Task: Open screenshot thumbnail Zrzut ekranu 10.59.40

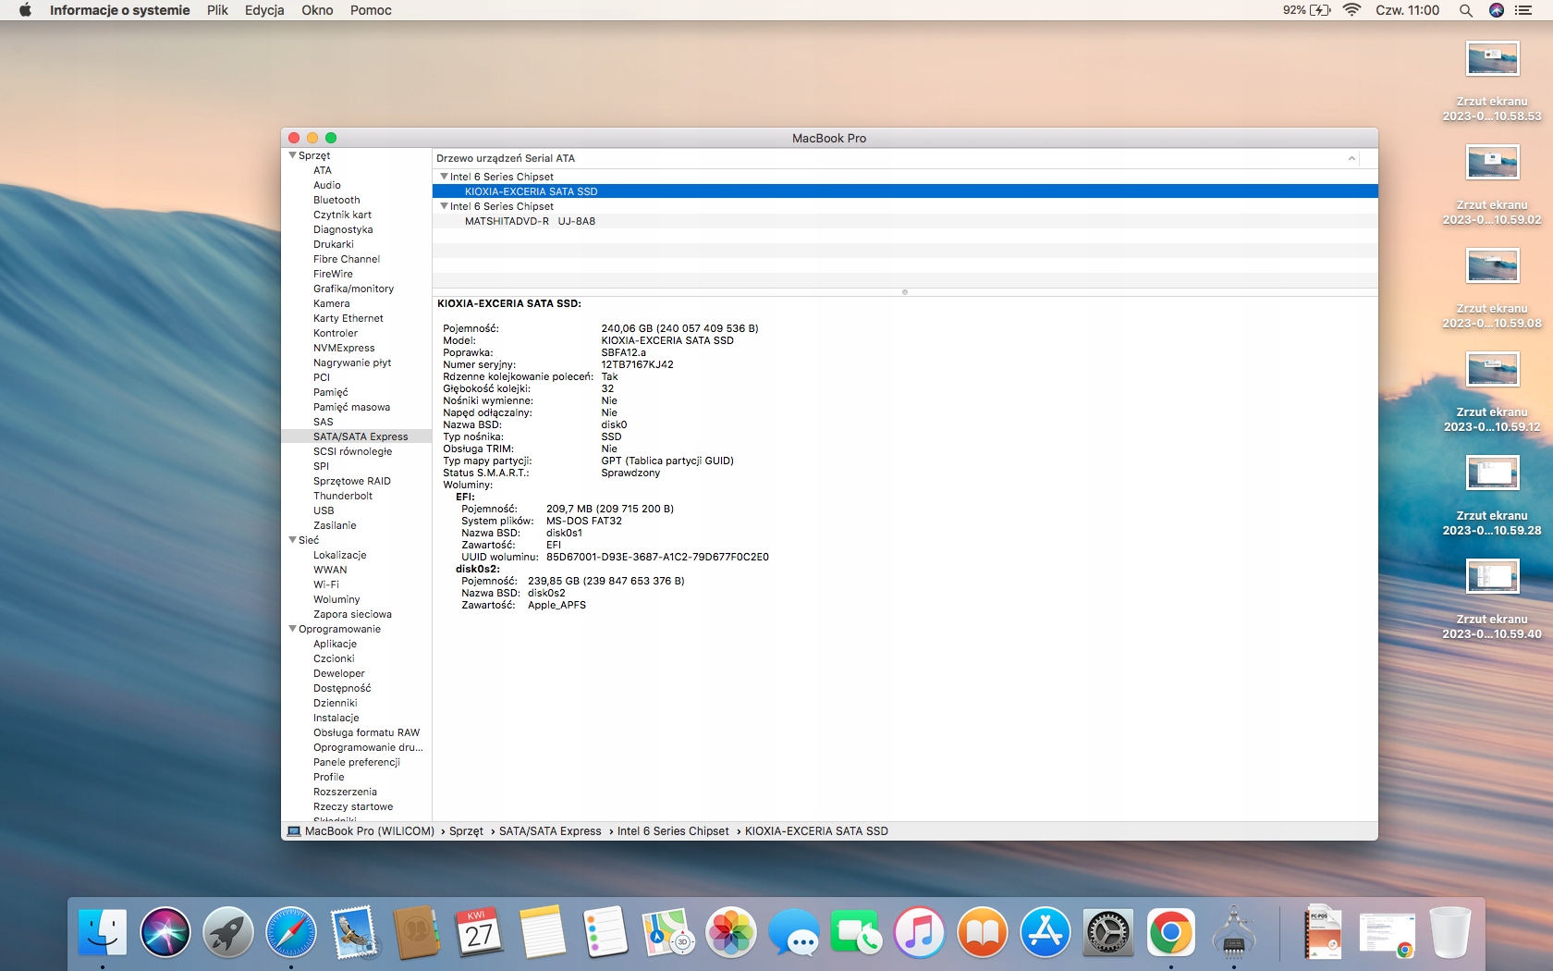Action: [x=1492, y=577]
